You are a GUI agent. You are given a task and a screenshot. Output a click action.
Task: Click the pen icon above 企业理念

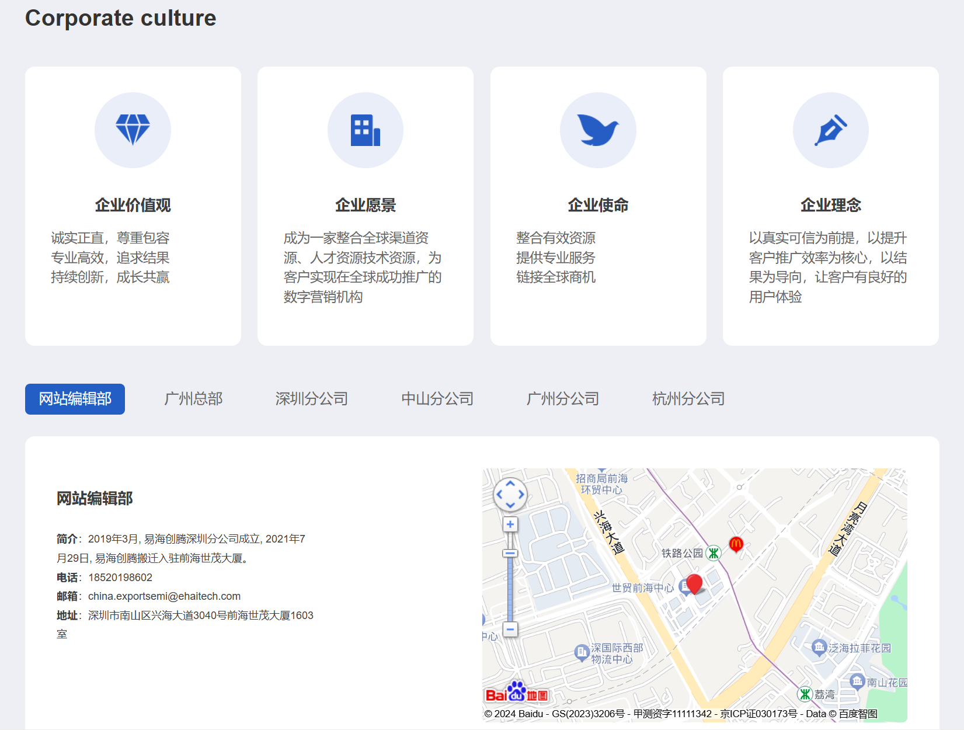pyautogui.click(x=830, y=130)
